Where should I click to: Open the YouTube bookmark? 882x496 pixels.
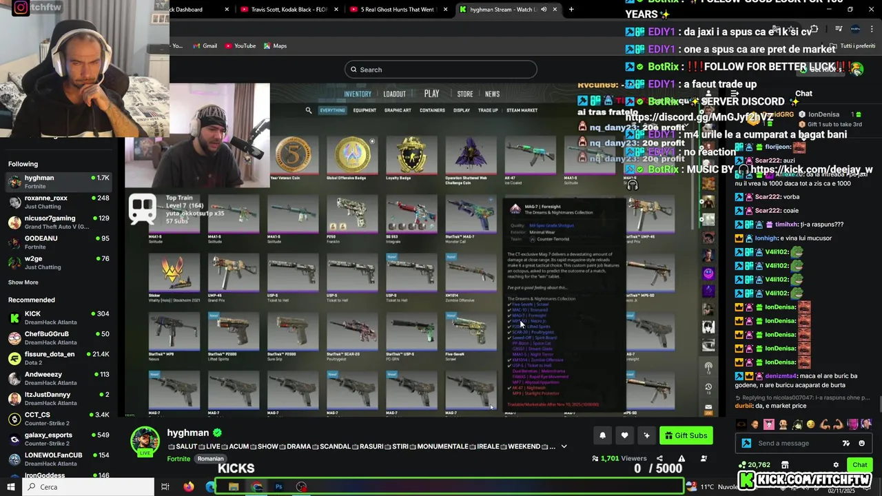click(x=240, y=46)
